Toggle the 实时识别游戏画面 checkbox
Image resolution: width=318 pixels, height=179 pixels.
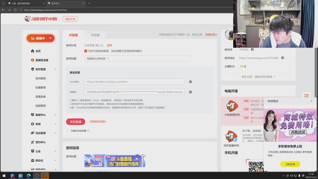click(x=85, y=51)
